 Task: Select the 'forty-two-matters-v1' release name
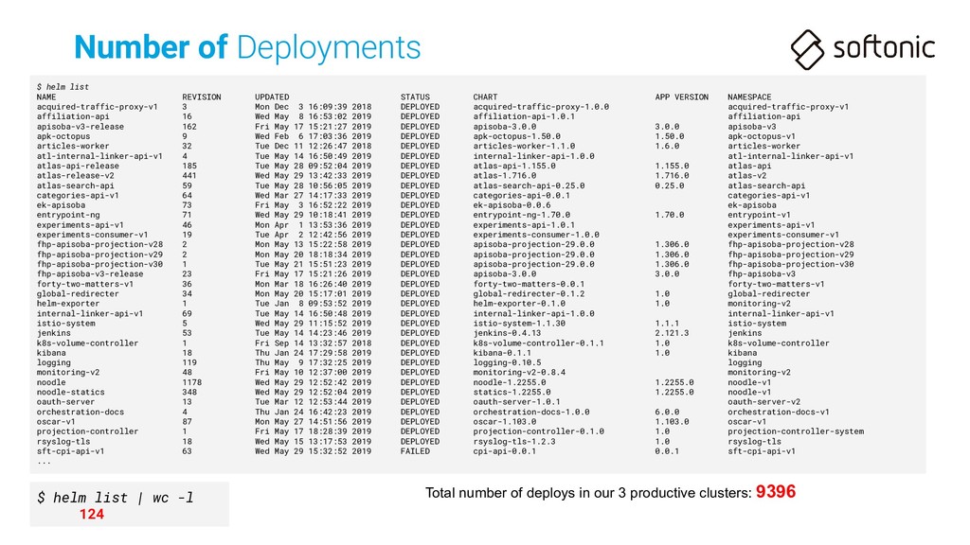coord(84,284)
